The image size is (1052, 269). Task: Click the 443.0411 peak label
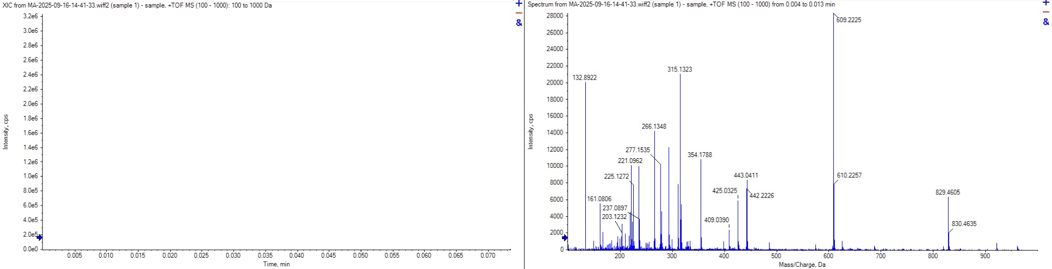(x=746, y=175)
